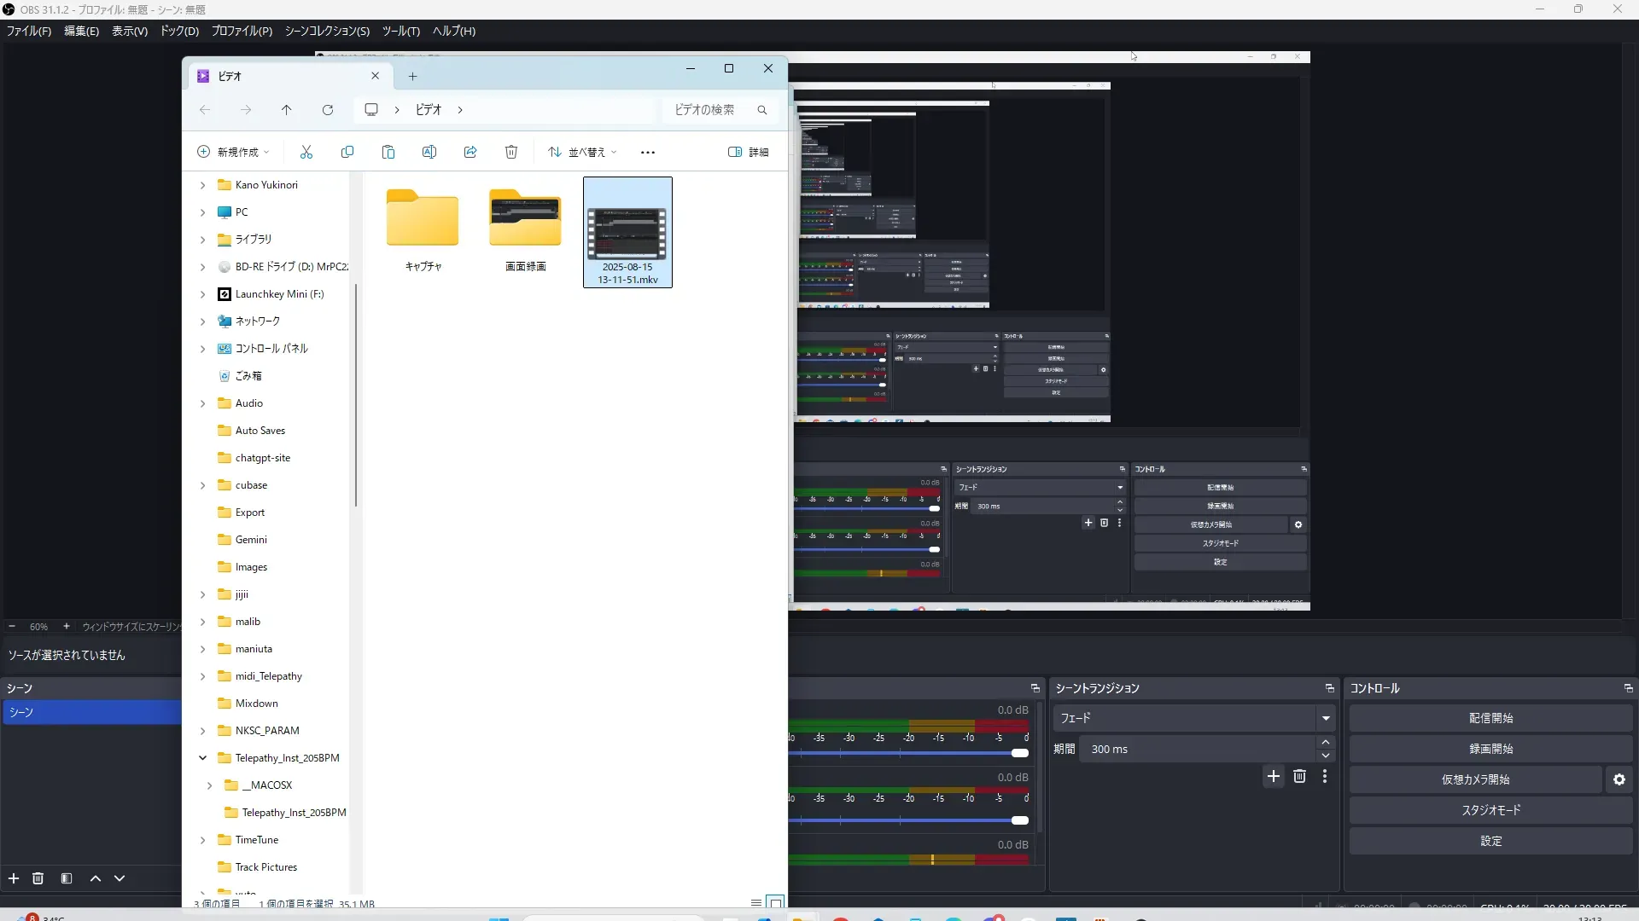Image resolution: width=1639 pixels, height=921 pixels.
Task: Add a new scene with plus icon
Action: (14, 878)
